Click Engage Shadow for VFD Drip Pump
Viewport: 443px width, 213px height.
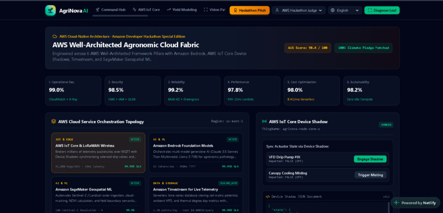click(x=370, y=159)
